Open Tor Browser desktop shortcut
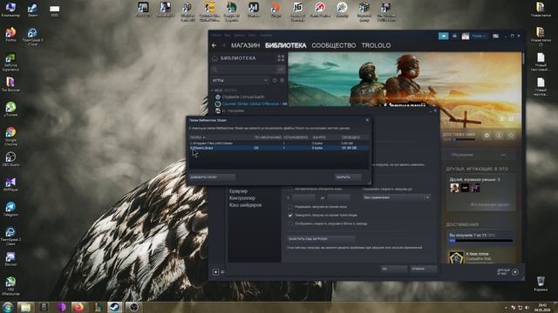 click(10, 84)
